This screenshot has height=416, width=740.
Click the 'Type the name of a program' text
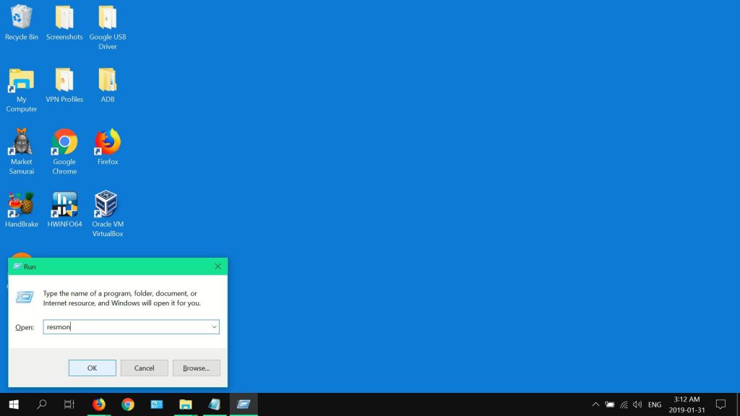(x=122, y=298)
